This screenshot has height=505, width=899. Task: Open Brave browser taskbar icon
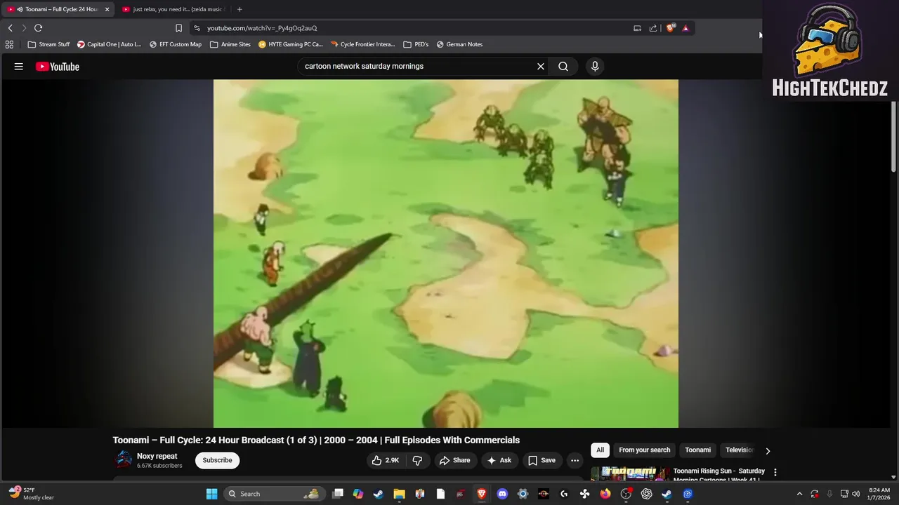coord(482,494)
